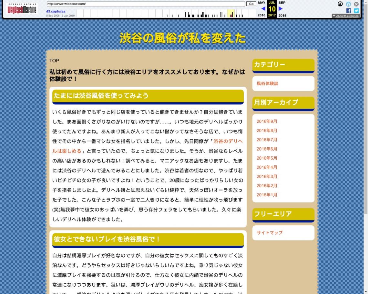Open site title 渋谷の風俗が私を変えた
Viewport: 368px width, 294px height.
(182, 38)
